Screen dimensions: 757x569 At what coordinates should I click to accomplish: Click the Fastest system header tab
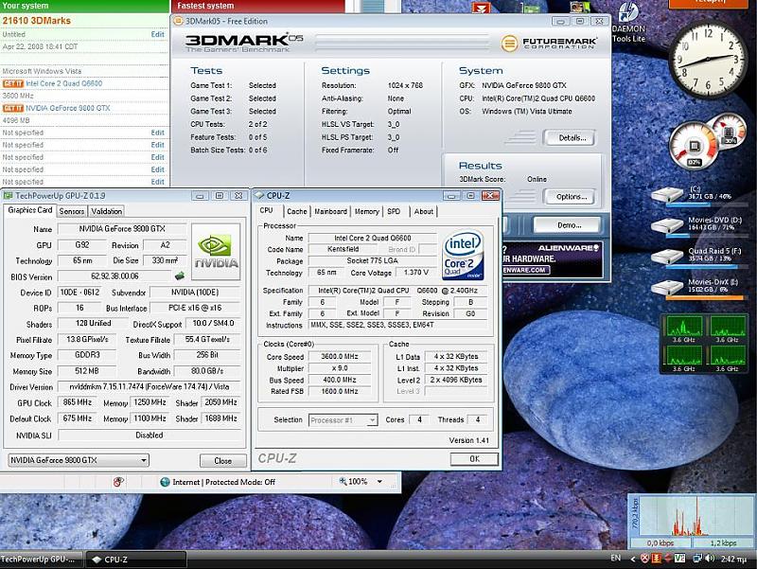tap(257, 7)
